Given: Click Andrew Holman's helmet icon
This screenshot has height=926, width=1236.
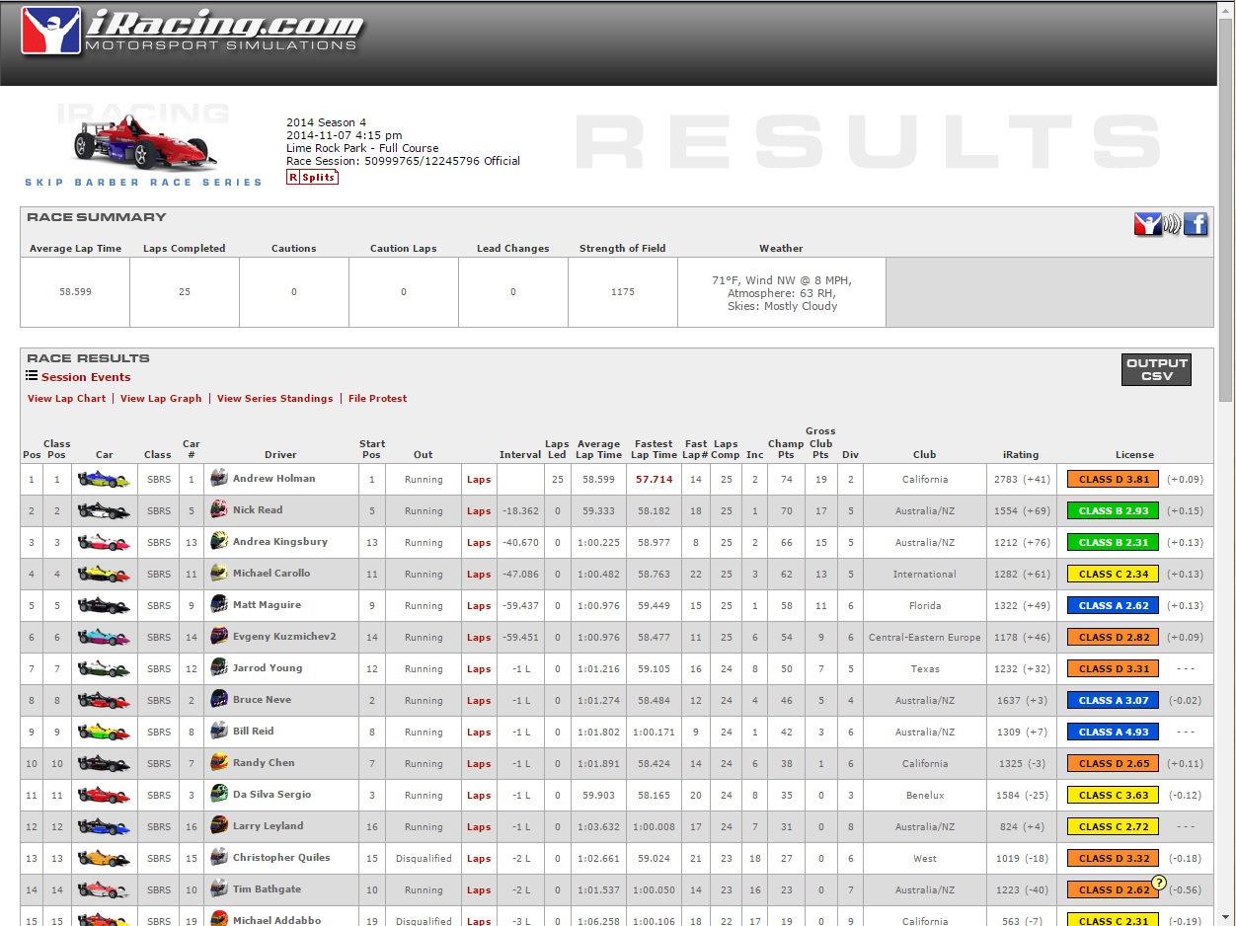Looking at the screenshot, I should coord(219,479).
